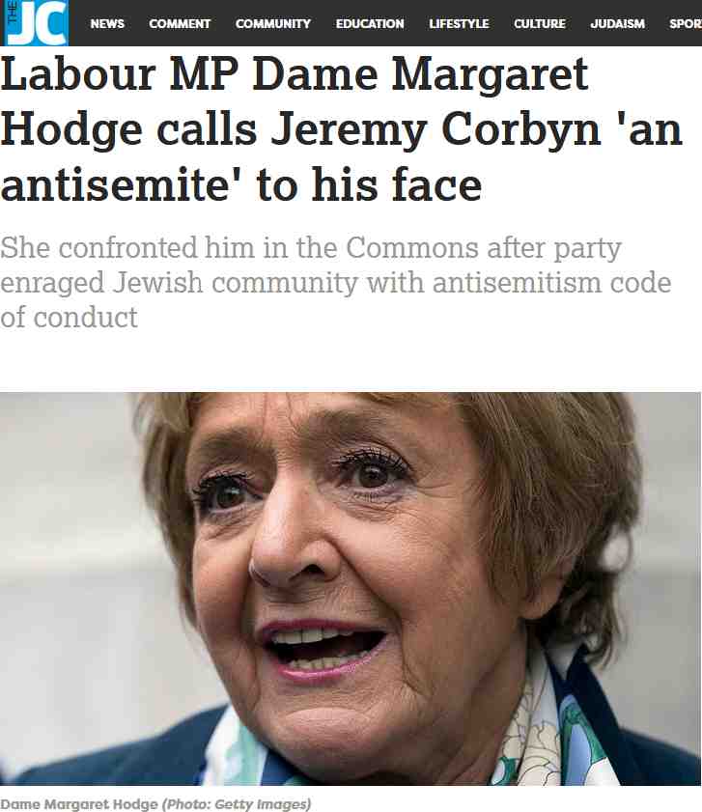The width and height of the screenshot is (702, 812).
Task: Click the Dame Margaret Hodge caption text
Action: point(80,804)
